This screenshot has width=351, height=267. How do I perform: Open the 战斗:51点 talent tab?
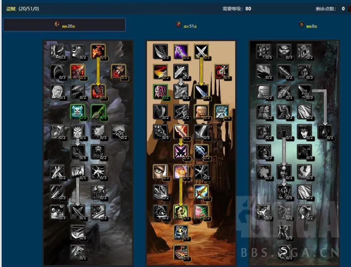(186, 25)
